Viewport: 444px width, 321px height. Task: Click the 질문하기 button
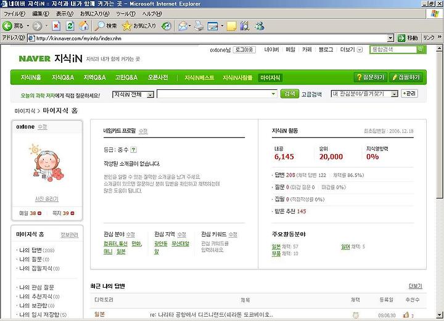coord(371,77)
